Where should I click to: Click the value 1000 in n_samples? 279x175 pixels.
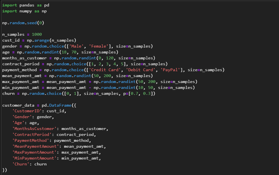click(37, 34)
